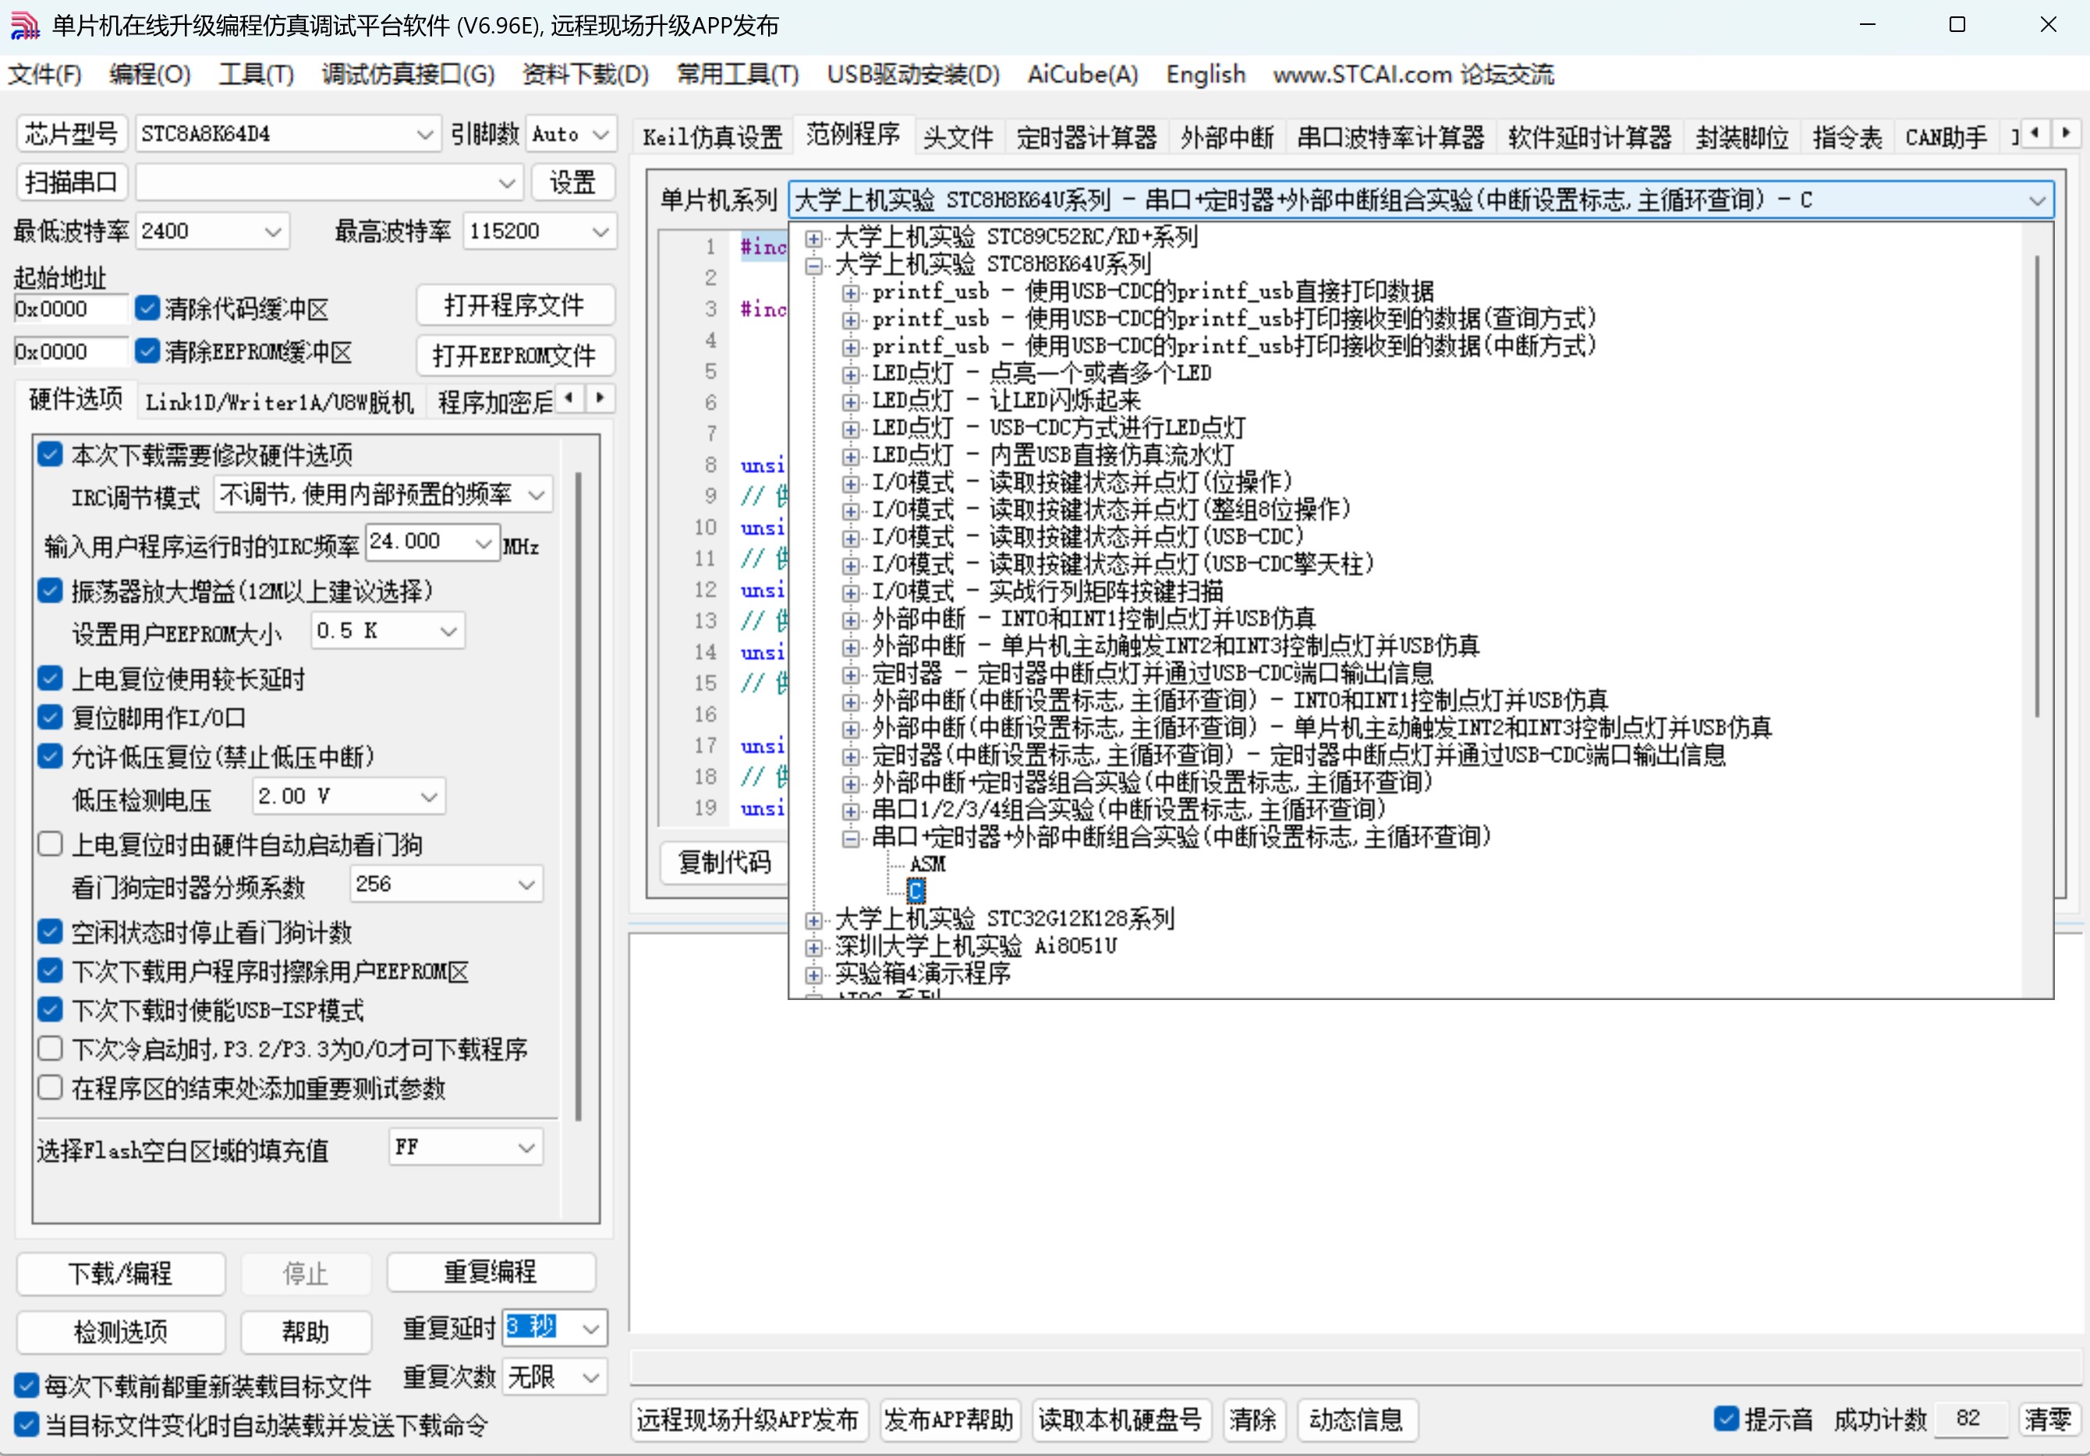Screen dimensions: 2090x1456
Task: Click the STC logo in the title bar
Action: [25, 25]
